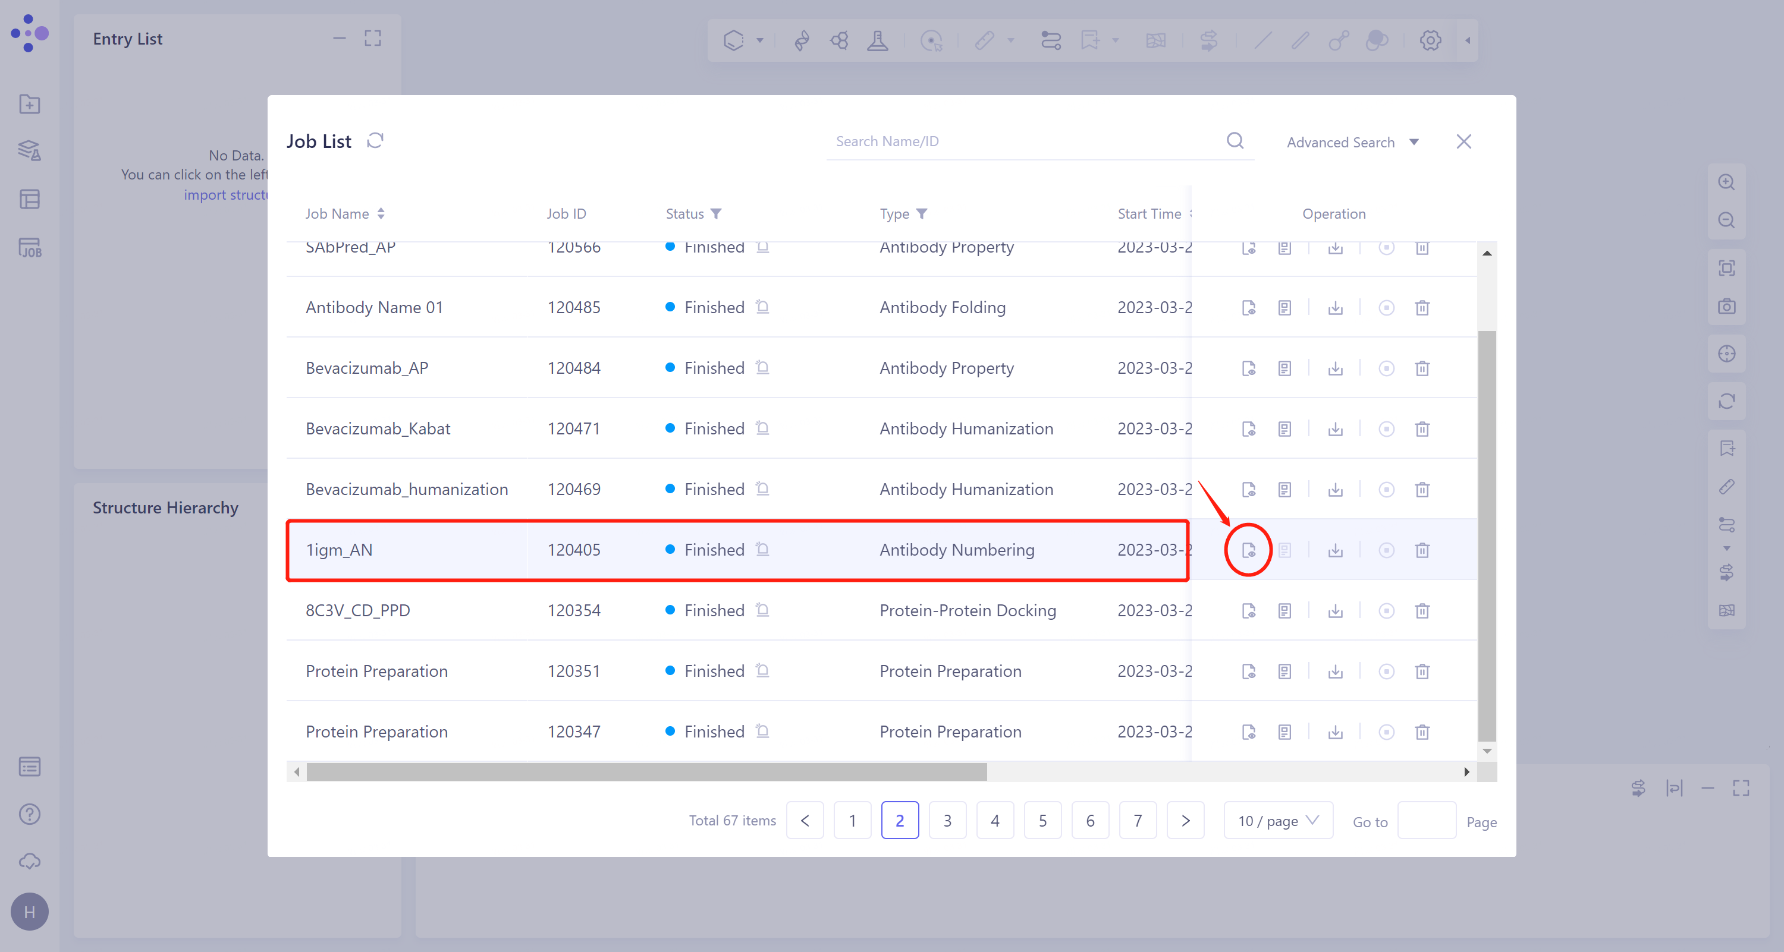Focus the Search Name/ID field
The width and height of the screenshot is (1784, 952).
[1025, 142]
